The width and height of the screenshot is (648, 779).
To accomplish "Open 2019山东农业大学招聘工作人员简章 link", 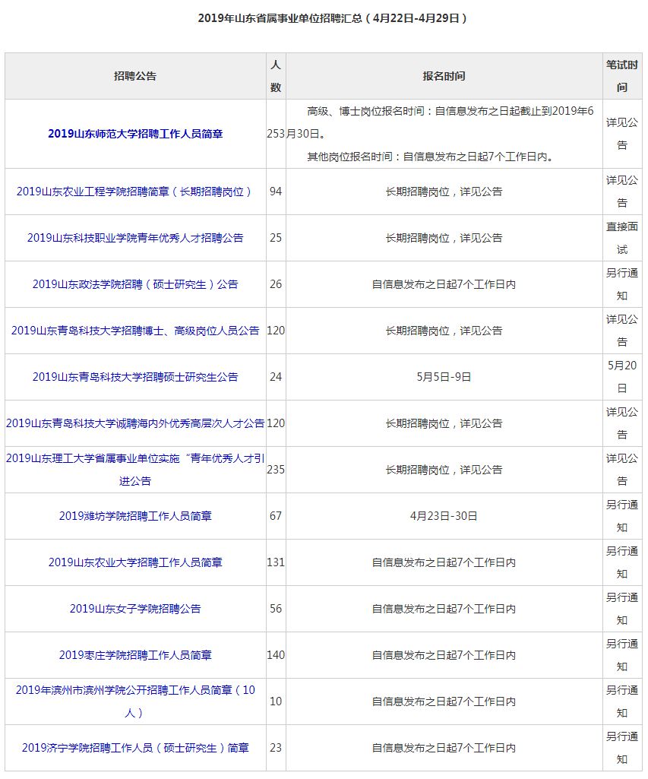I will [135, 562].
